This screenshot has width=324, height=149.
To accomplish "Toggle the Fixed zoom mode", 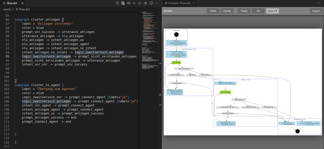I will click(244, 11).
